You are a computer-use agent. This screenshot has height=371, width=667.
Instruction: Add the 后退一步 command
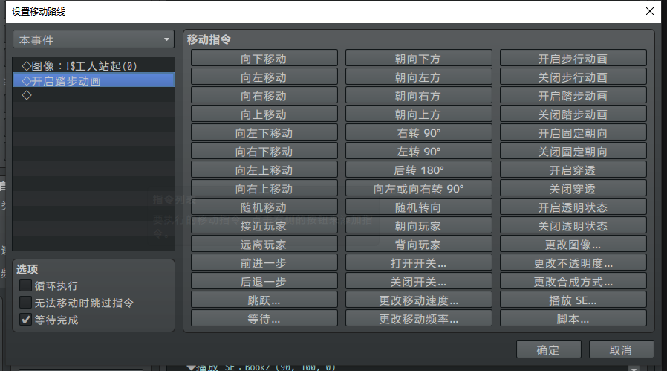point(264,282)
